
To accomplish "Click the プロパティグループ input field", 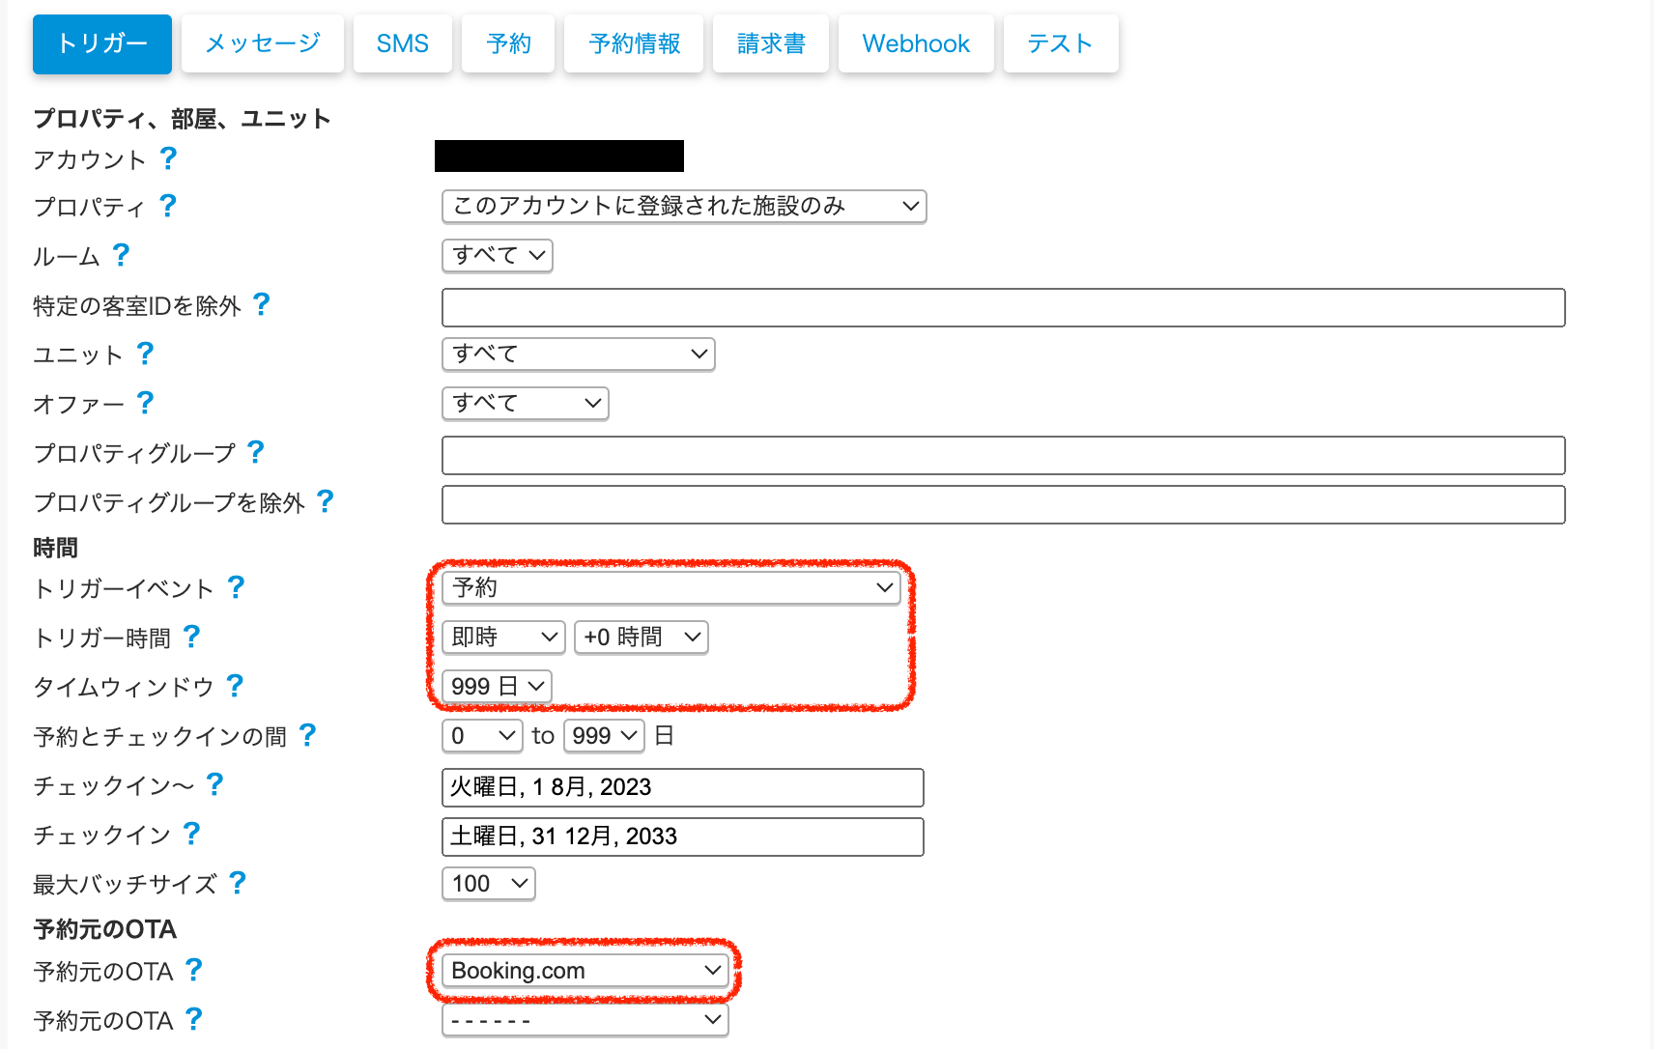I will (x=1002, y=455).
